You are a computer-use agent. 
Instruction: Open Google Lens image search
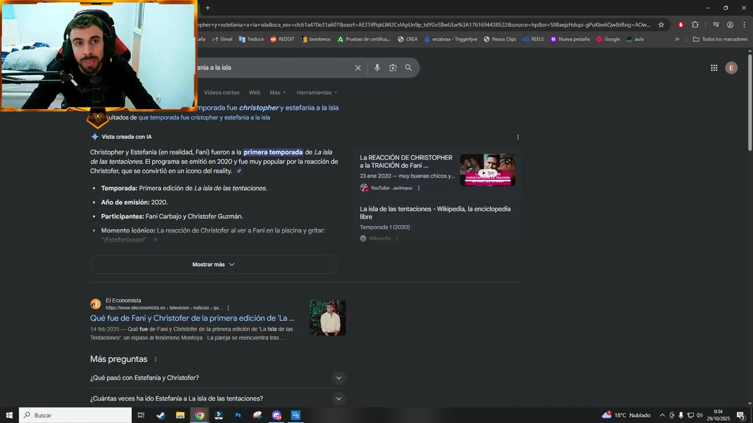[393, 68]
